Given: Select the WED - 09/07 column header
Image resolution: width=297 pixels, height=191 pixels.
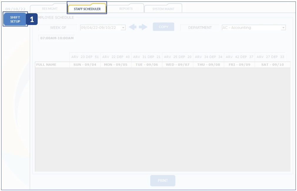Looking at the screenshot, I should (178, 65).
